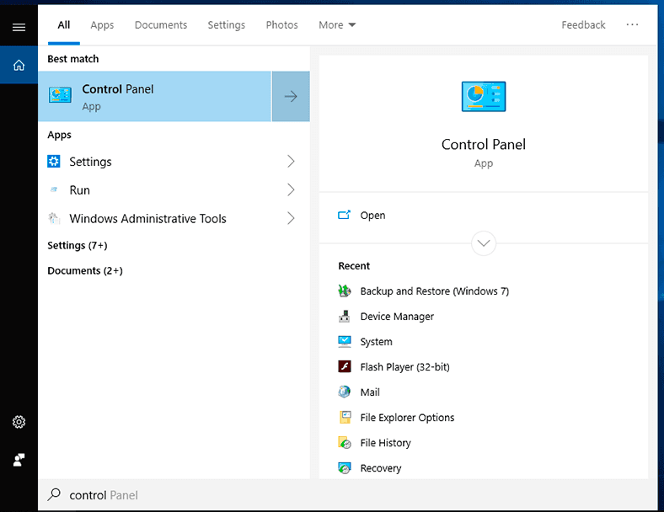Click the File Explorer Options icon
Viewport: 664px width, 512px height.
[x=345, y=417]
